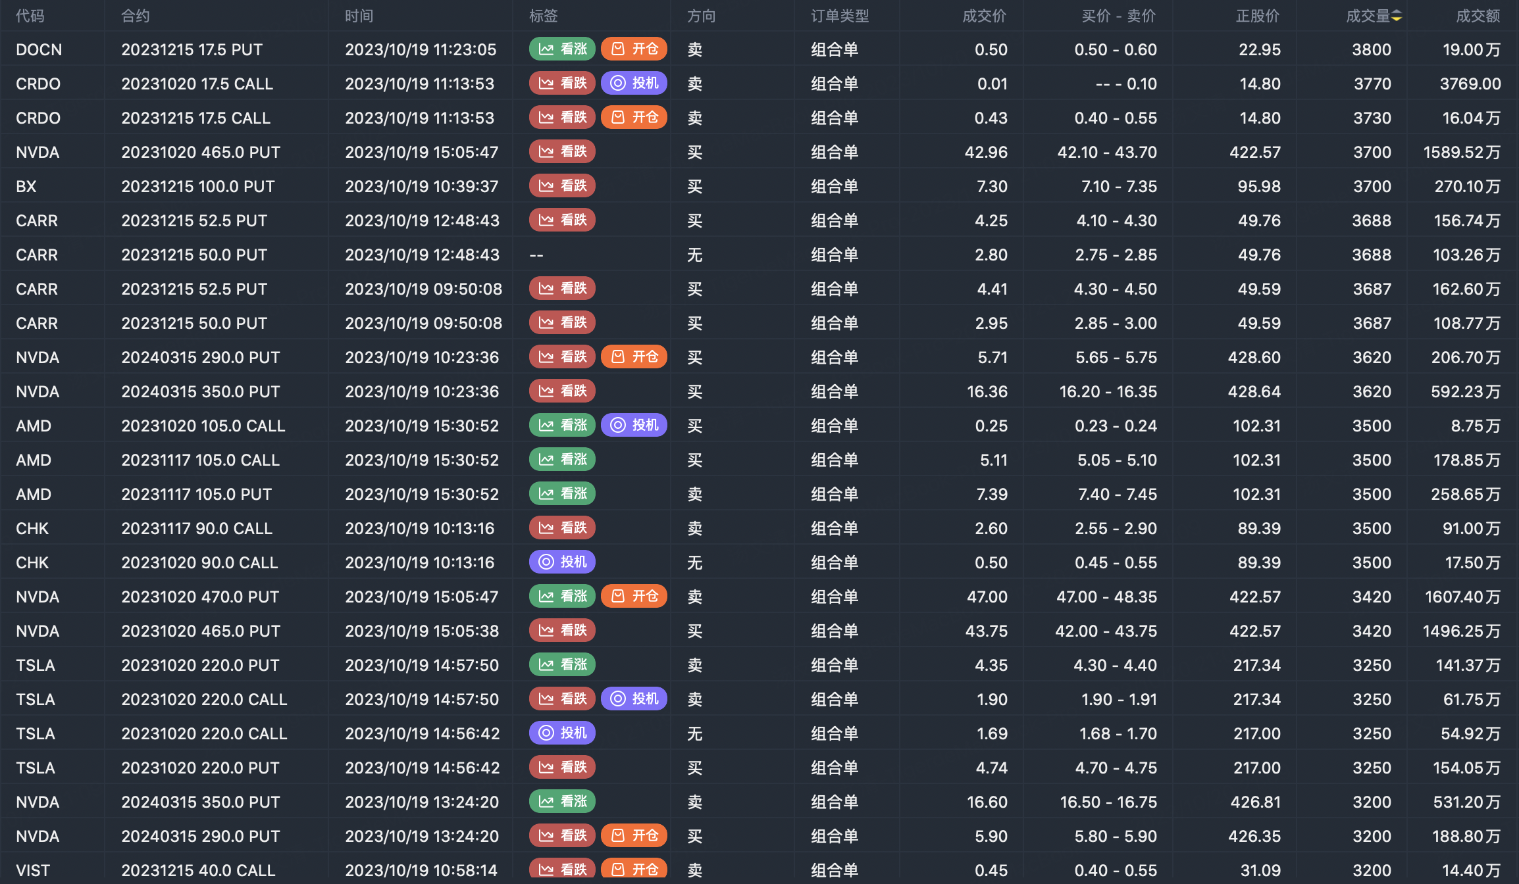
Task: Click the 看涨 tag on TSLA 14:57:50 220.0 PUT
Action: pyautogui.click(x=562, y=664)
